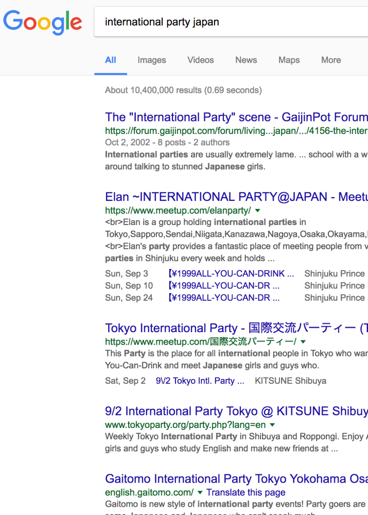Open the Maps tab
The height and width of the screenshot is (515, 368).
click(x=289, y=60)
